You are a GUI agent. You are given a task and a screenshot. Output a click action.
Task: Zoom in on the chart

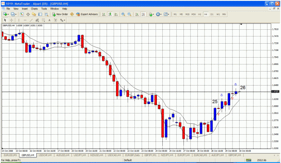(x=123, y=14)
